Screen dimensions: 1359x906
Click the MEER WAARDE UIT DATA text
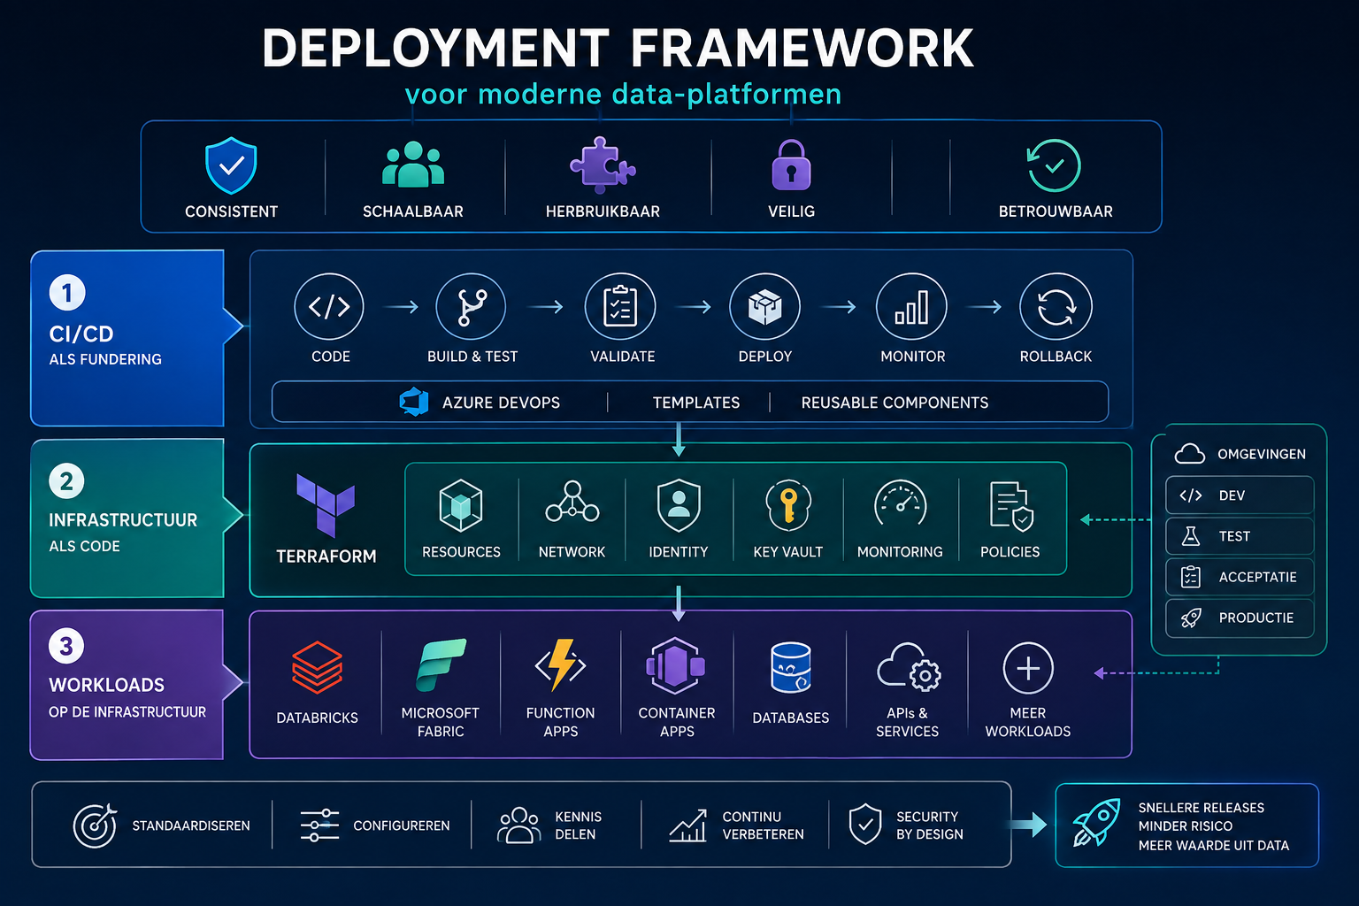point(1213,846)
